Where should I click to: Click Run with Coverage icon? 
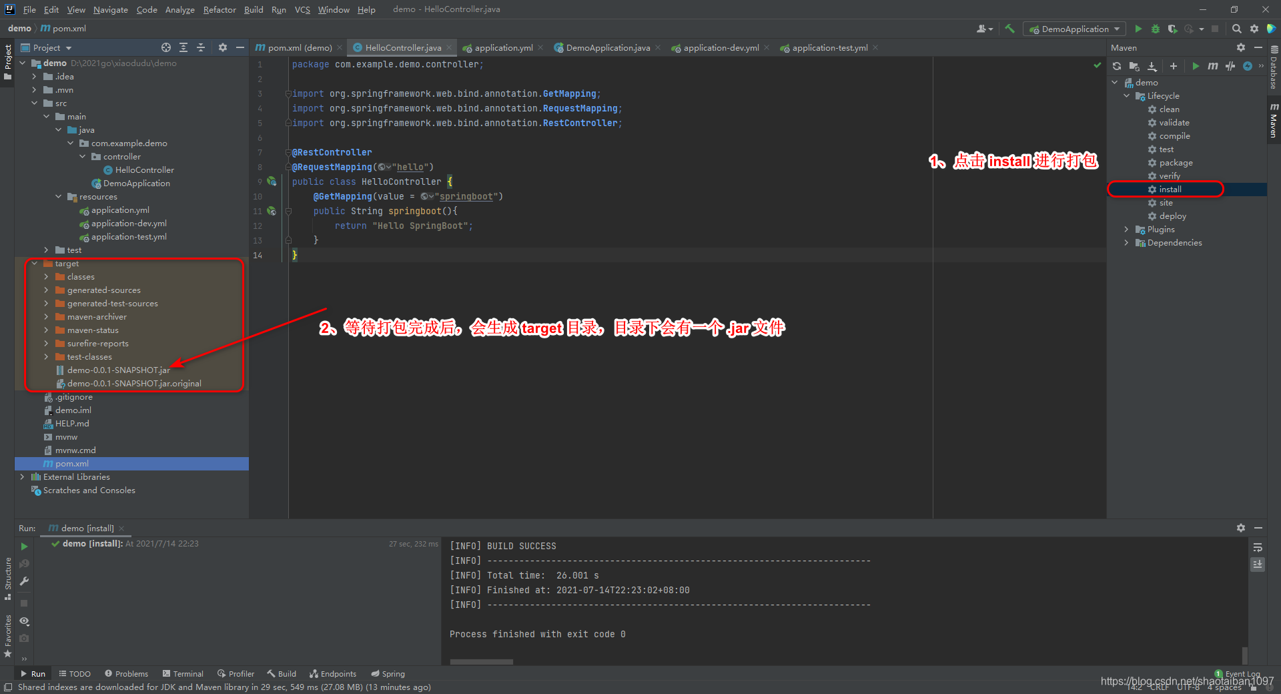[x=1172, y=29]
